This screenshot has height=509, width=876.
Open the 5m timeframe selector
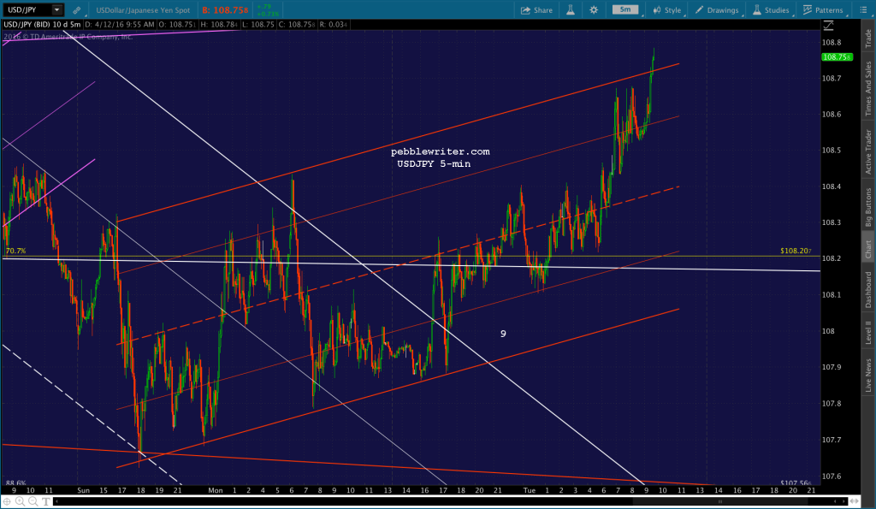pyautogui.click(x=625, y=9)
